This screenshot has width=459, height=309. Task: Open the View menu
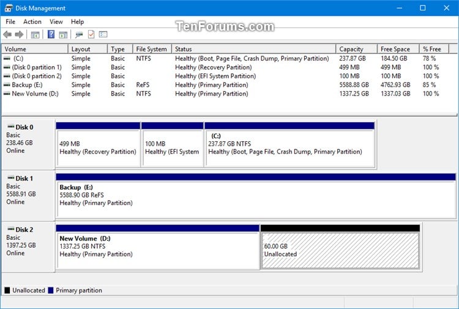56,21
